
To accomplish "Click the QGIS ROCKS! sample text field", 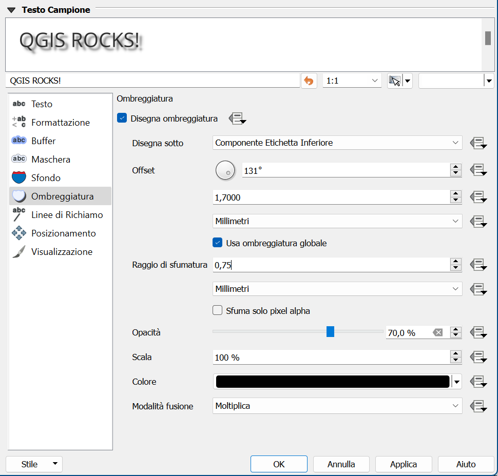I will 153,81.
